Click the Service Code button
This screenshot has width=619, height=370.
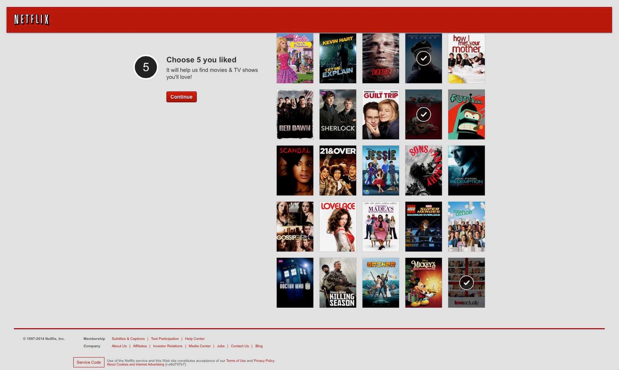pos(89,362)
